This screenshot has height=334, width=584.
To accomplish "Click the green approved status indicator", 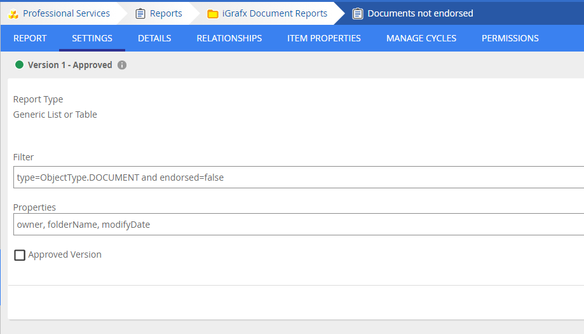I will coord(19,65).
